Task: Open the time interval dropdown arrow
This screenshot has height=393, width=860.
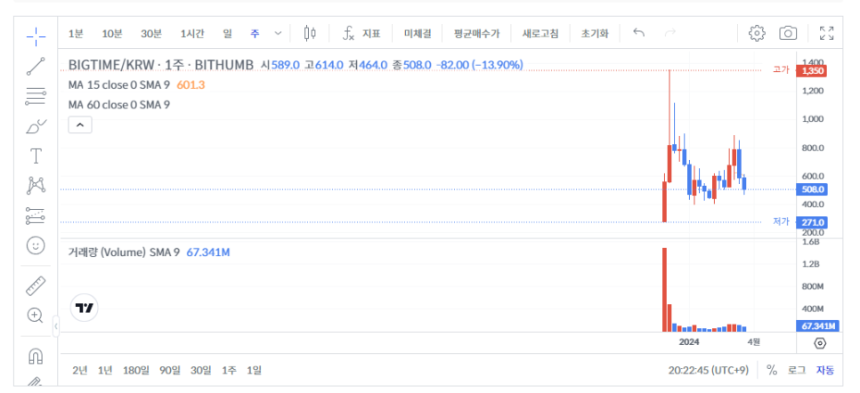Action: pos(278,34)
